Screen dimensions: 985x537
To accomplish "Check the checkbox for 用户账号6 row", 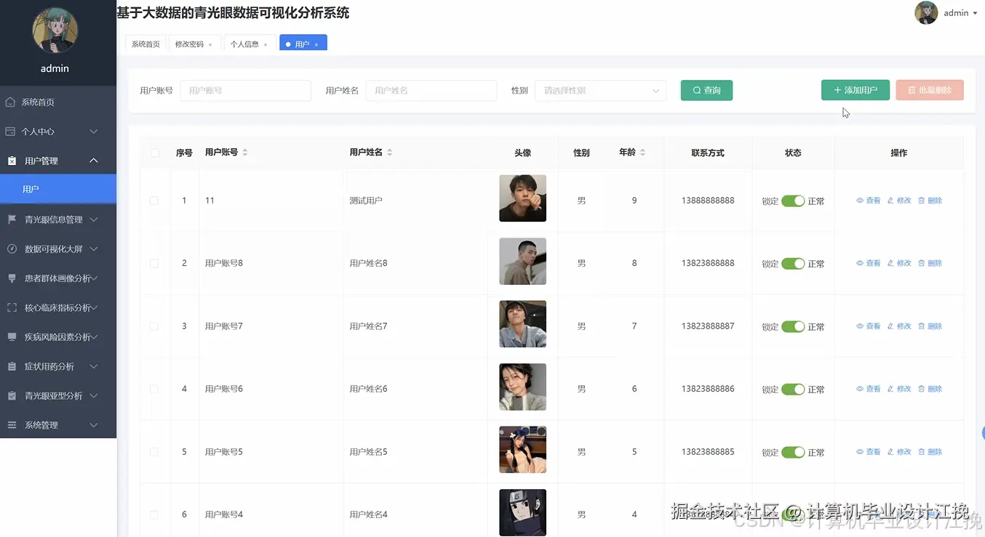I will pos(153,389).
